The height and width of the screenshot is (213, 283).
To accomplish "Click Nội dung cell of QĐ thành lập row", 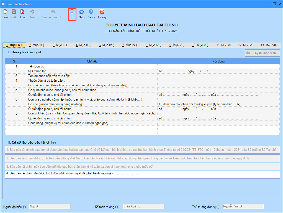I will (x=218, y=71).
